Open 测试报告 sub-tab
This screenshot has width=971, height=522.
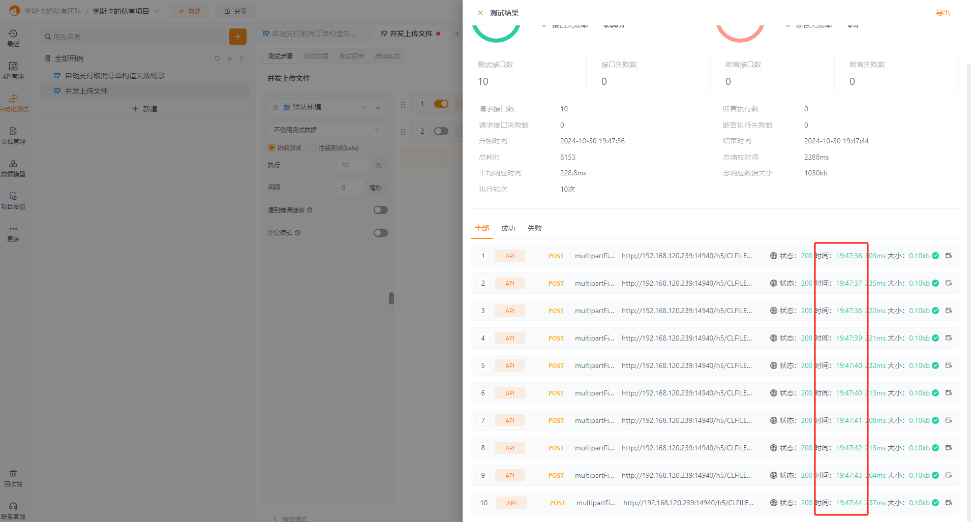352,56
